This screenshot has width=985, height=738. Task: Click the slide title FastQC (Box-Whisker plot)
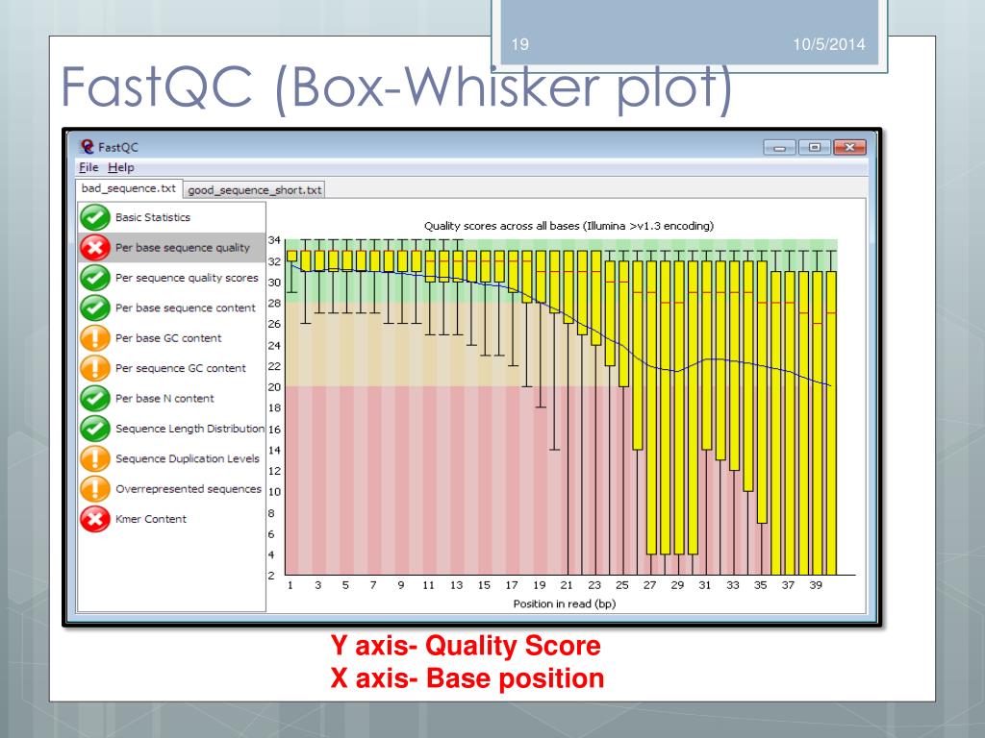(x=396, y=87)
